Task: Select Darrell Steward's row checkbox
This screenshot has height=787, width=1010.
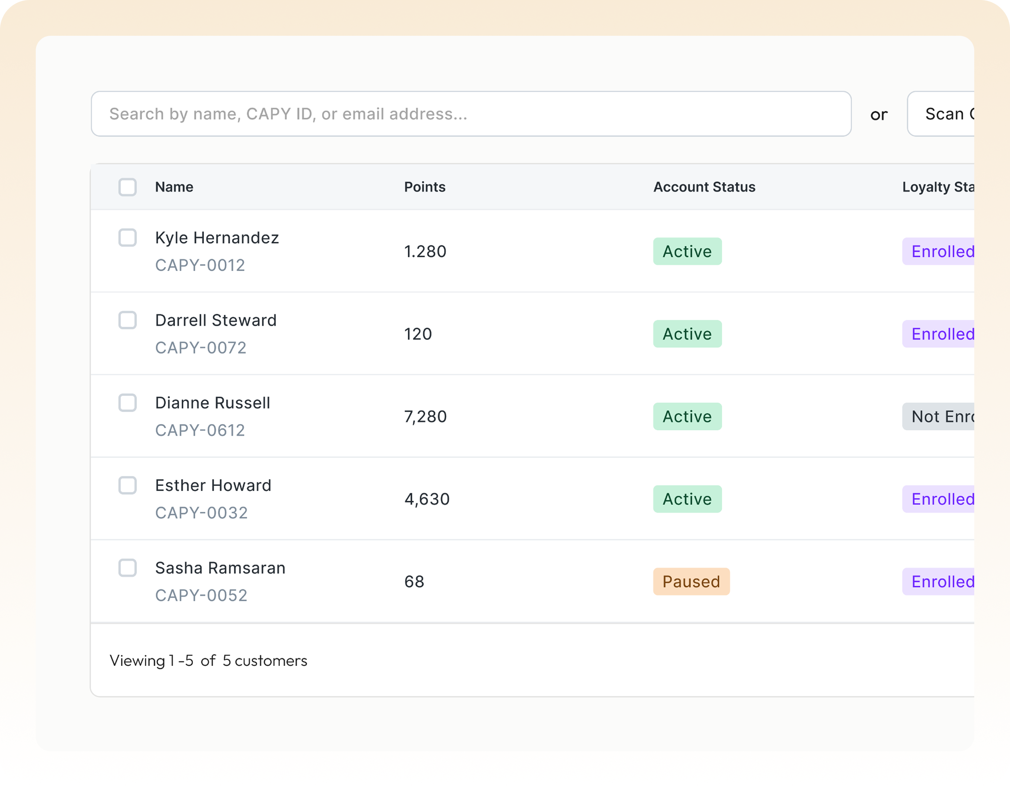Action: (128, 320)
